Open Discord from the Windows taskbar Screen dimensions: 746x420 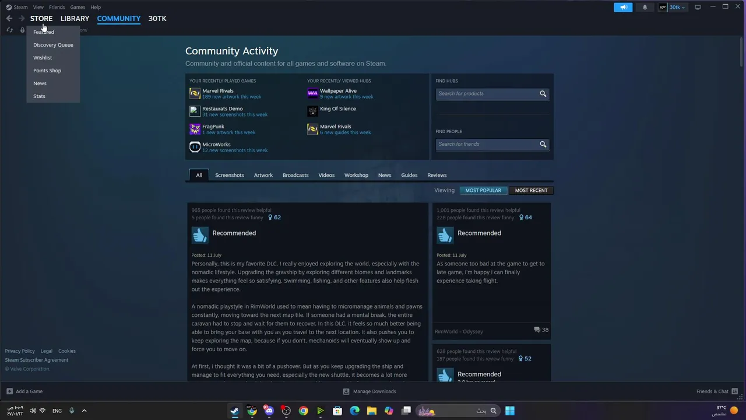269,411
